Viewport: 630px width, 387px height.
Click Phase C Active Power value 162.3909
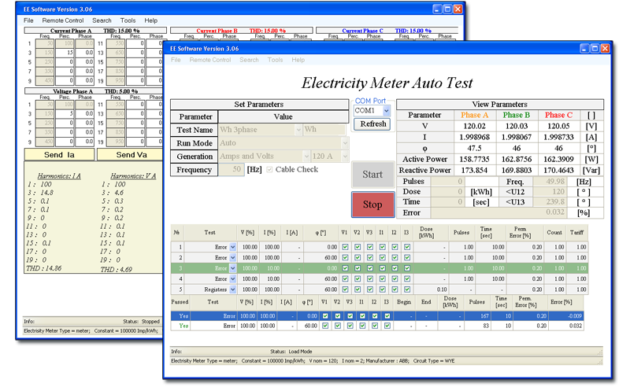558,160
